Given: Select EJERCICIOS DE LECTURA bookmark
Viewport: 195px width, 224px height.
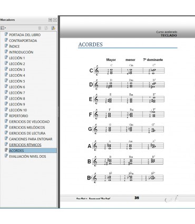Looking at the screenshot, I should [x=27, y=133].
